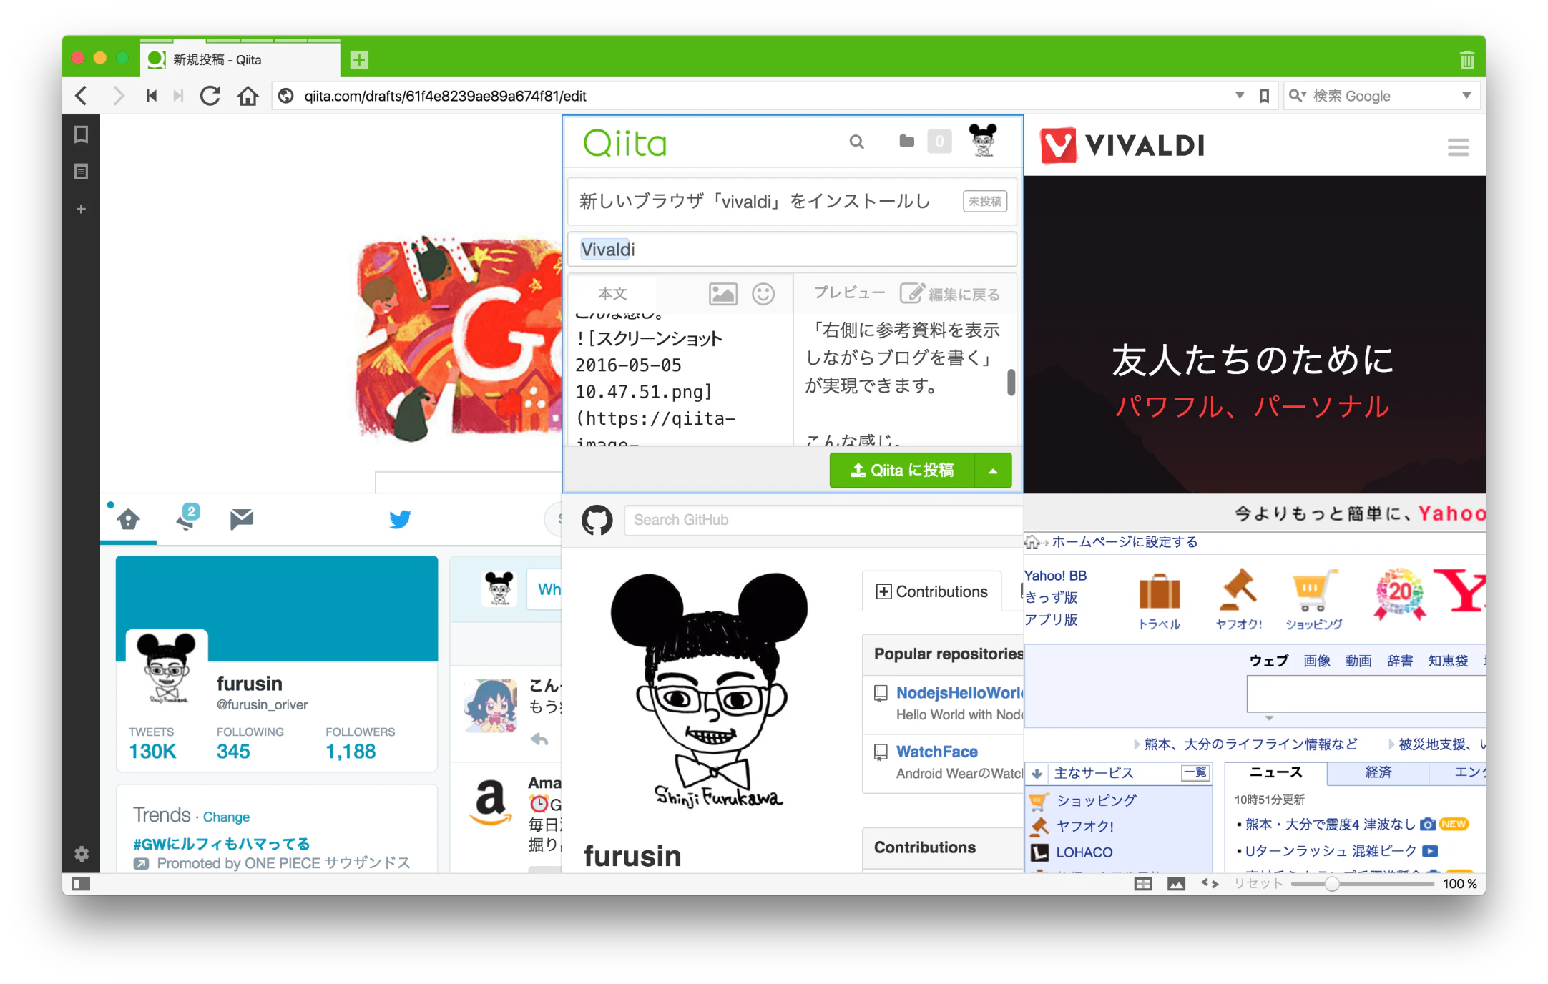Click 編集に戻る in preview pane
The image size is (1548, 984).
(x=950, y=294)
